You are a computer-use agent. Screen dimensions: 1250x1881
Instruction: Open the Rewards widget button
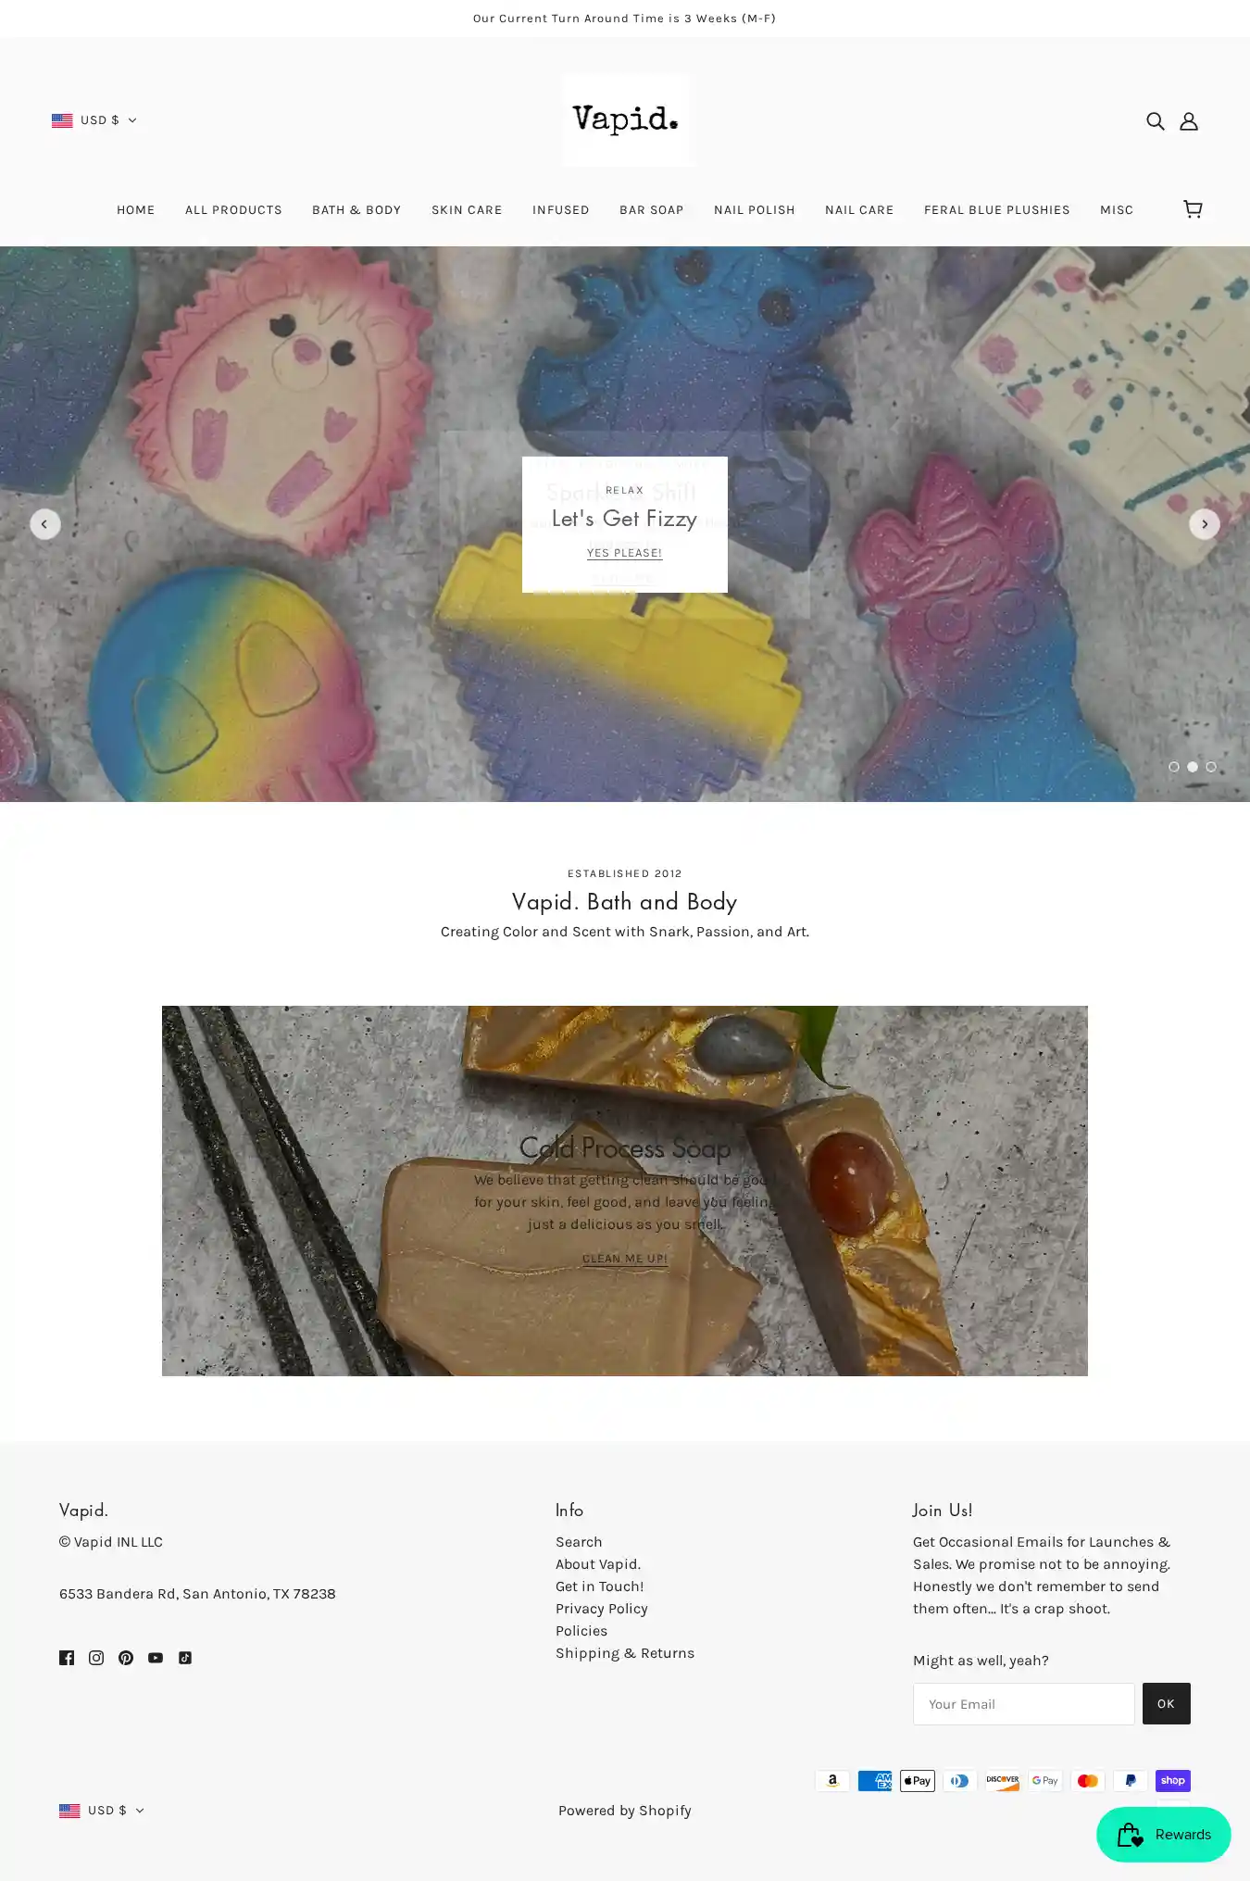click(1164, 1835)
